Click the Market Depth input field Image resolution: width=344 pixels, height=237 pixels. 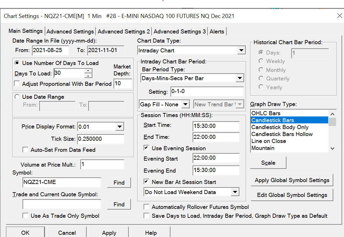click(123, 83)
